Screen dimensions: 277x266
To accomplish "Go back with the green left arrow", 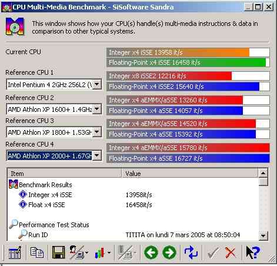I will tap(151, 252).
